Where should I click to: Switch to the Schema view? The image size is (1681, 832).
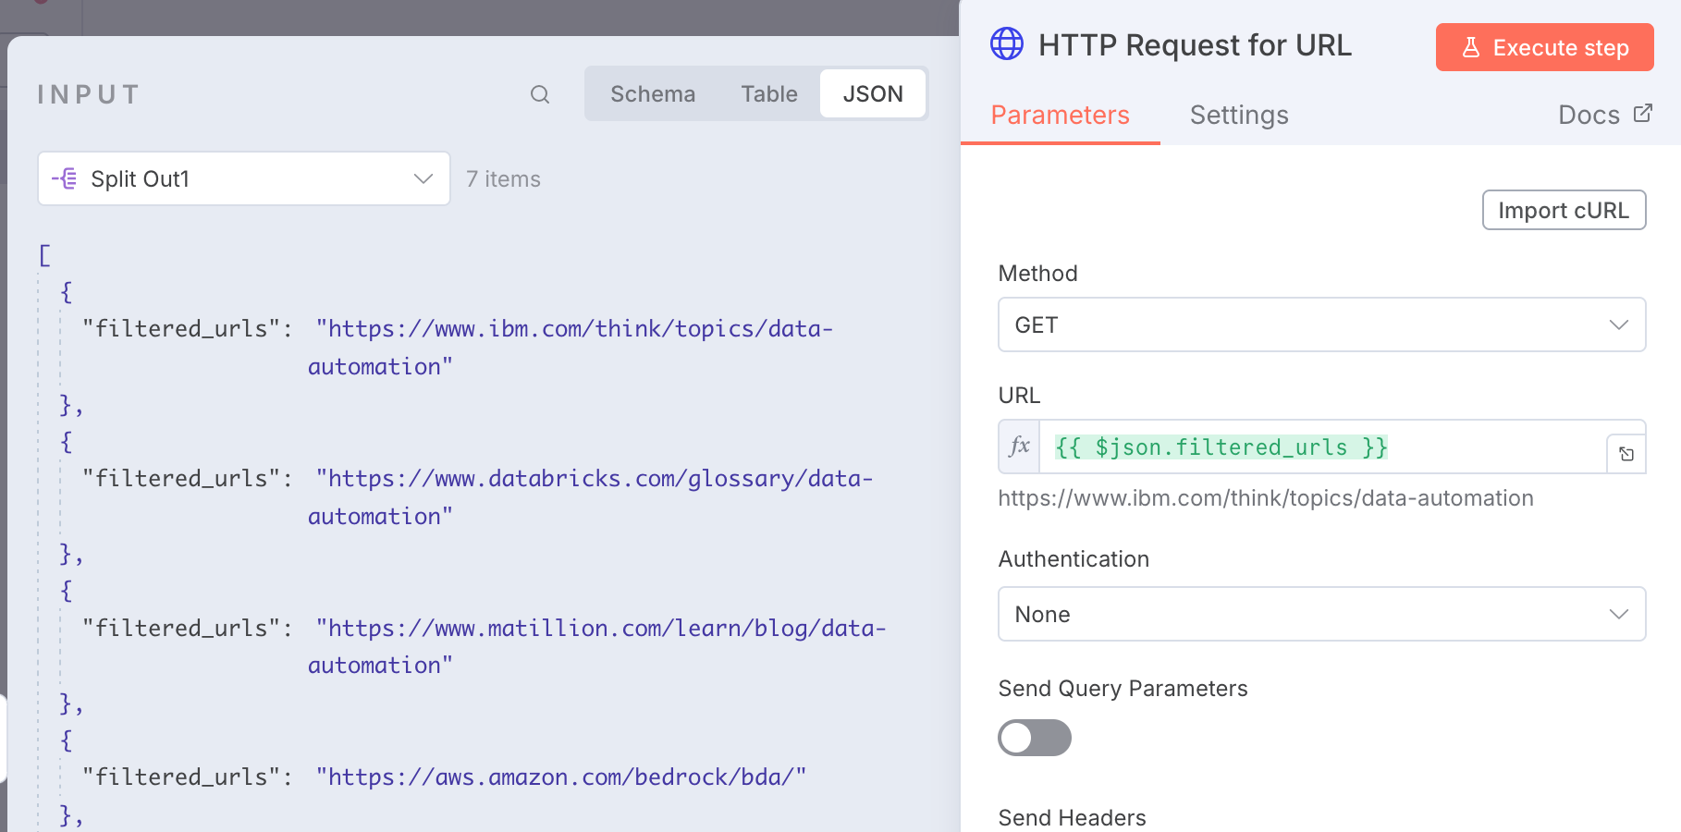pyautogui.click(x=652, y=94)
